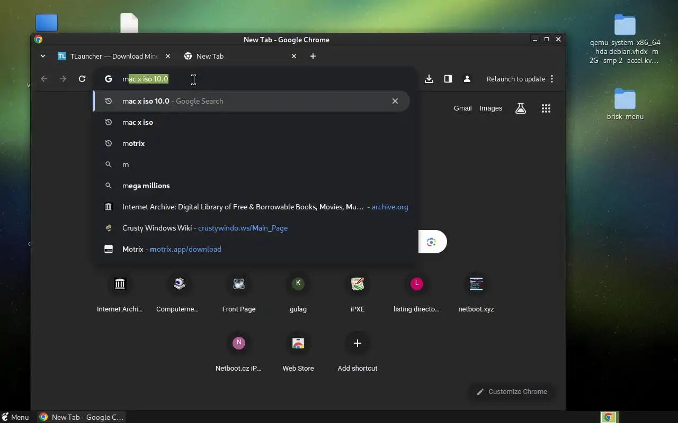Screen dimensions: 678x423
Task: Select the qemu-system-x86_64 desktop folder
Action: [625, 39]
